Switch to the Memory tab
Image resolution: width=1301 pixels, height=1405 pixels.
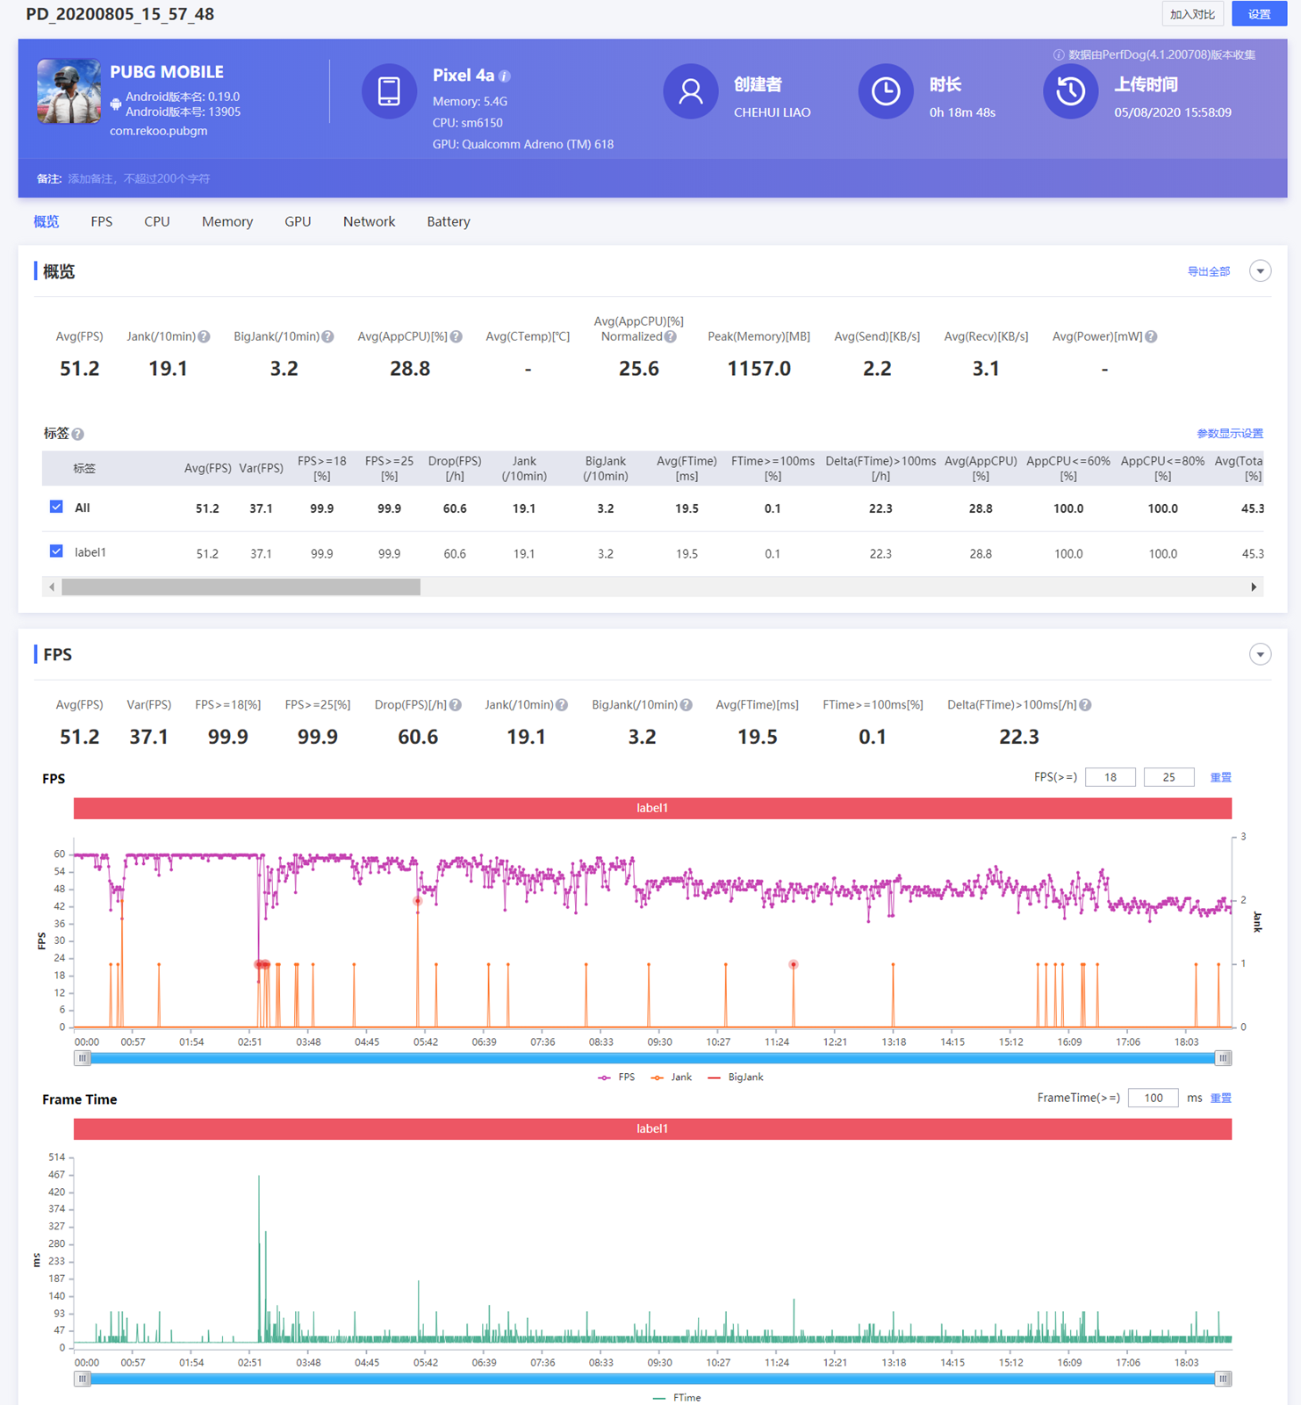pyautogui.click(x=226, y=222)
